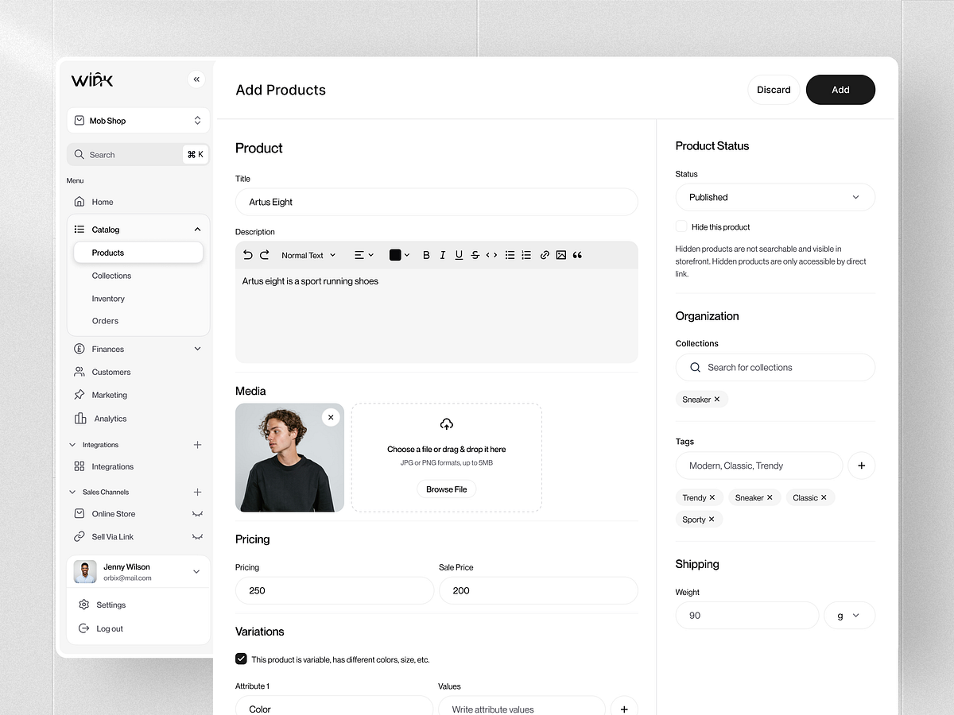Image resolution: width=954 pixels, height=715 pixels.
Task: Open Inventory from the Catalog menu
Action: 108,299
